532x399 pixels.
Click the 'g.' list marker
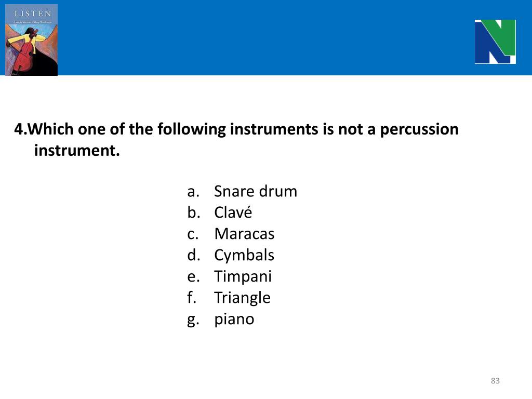tap(193, 319)
